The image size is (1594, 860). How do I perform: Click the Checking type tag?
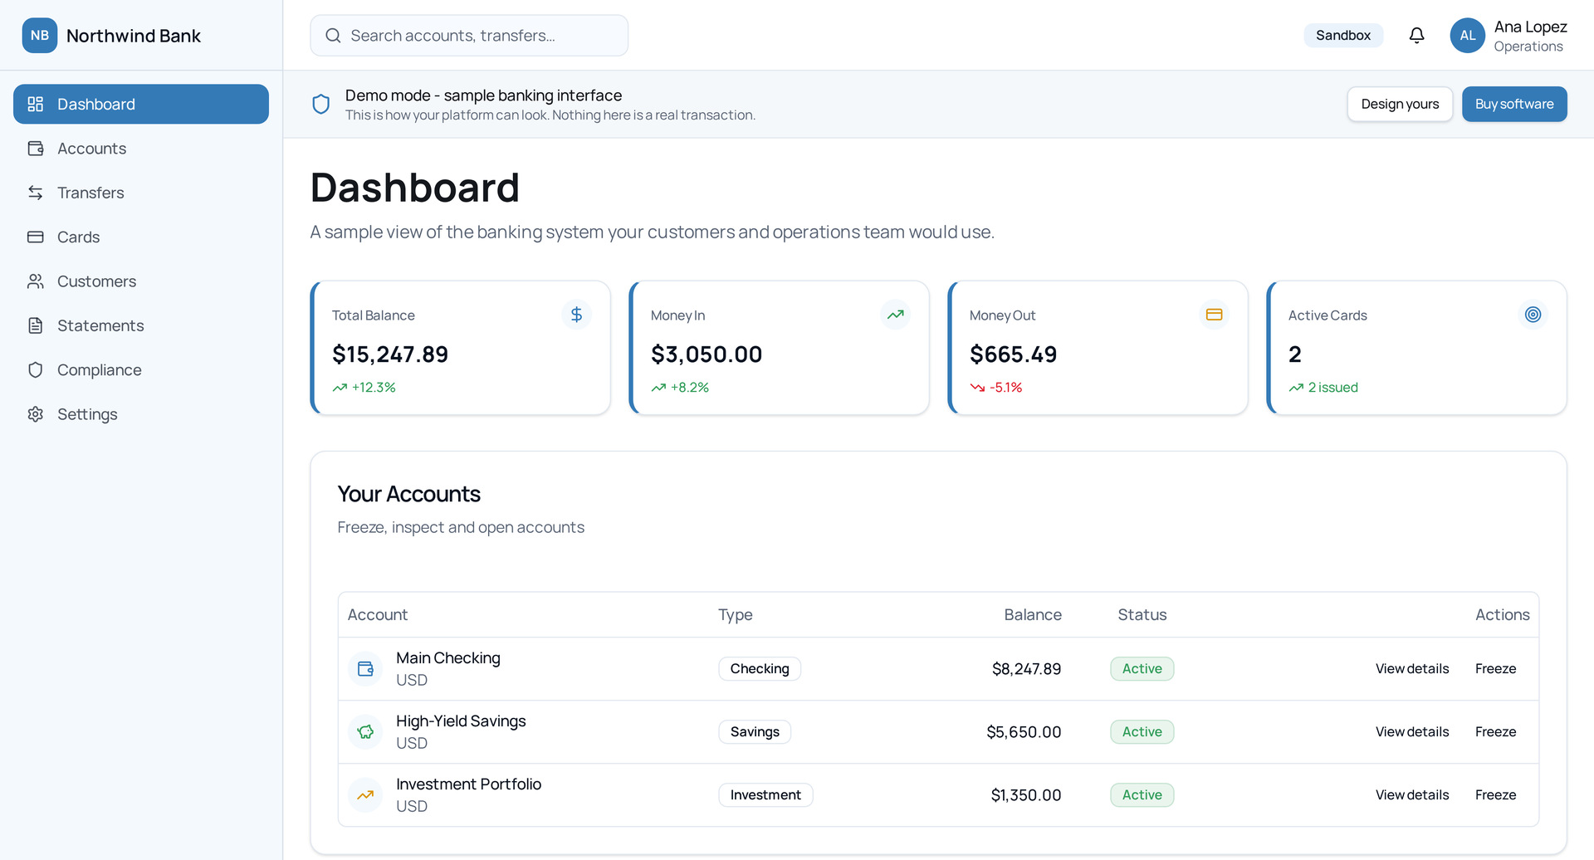click(x=760, y=669)
